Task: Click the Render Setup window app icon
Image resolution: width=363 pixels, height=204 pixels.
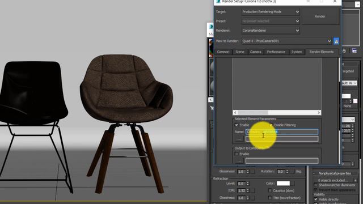Action: click(218, 1)
